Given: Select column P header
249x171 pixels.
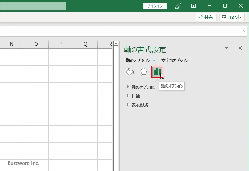Looking at the screenshot, I should 61,44.
